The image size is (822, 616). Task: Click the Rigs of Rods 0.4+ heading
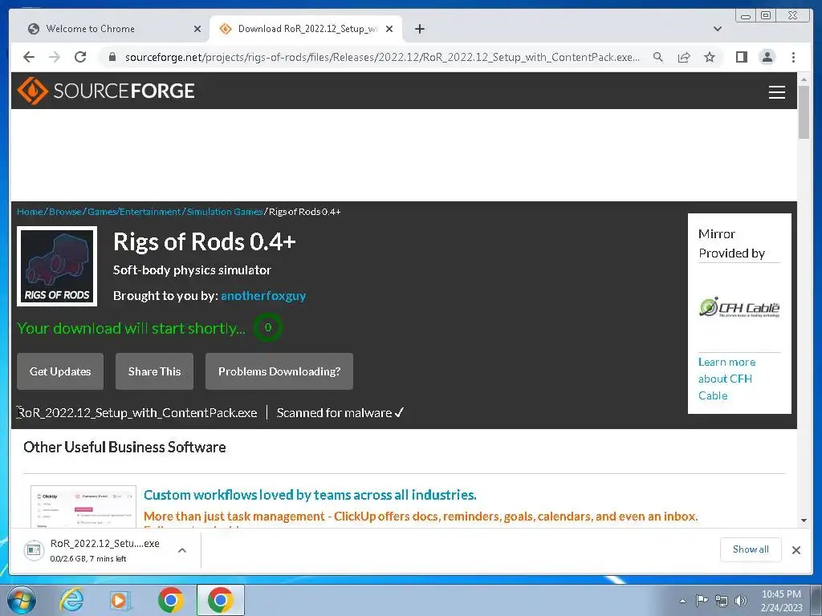[205, 242]
